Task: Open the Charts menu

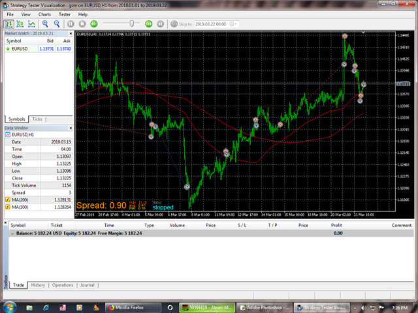Action: [x=44, y=14]
